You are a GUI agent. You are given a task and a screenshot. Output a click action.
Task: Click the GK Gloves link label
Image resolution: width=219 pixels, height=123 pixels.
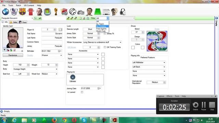72,47
